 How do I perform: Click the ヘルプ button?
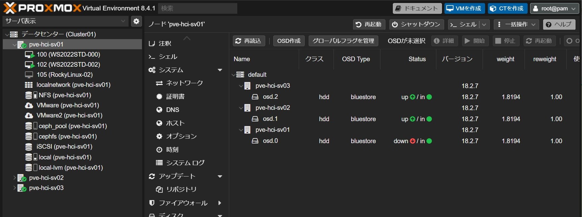(x=559, y=24)
